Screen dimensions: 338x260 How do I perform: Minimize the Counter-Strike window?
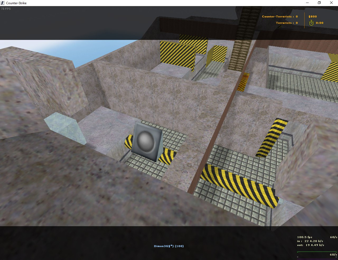pos(307,3)
